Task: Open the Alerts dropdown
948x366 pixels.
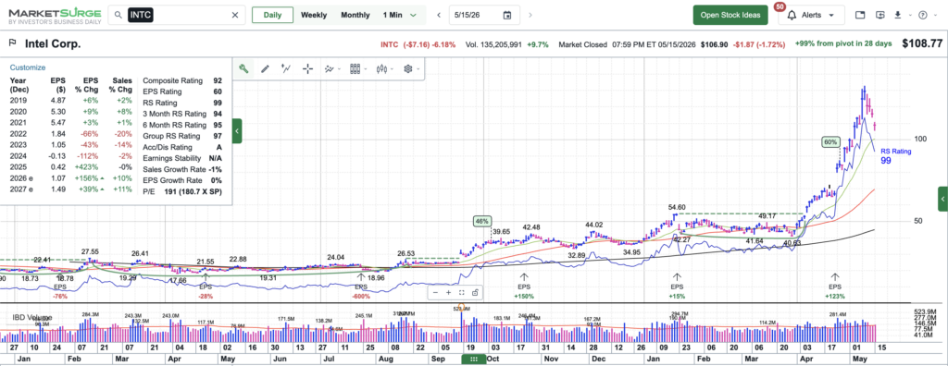Action: coord(810,15)
